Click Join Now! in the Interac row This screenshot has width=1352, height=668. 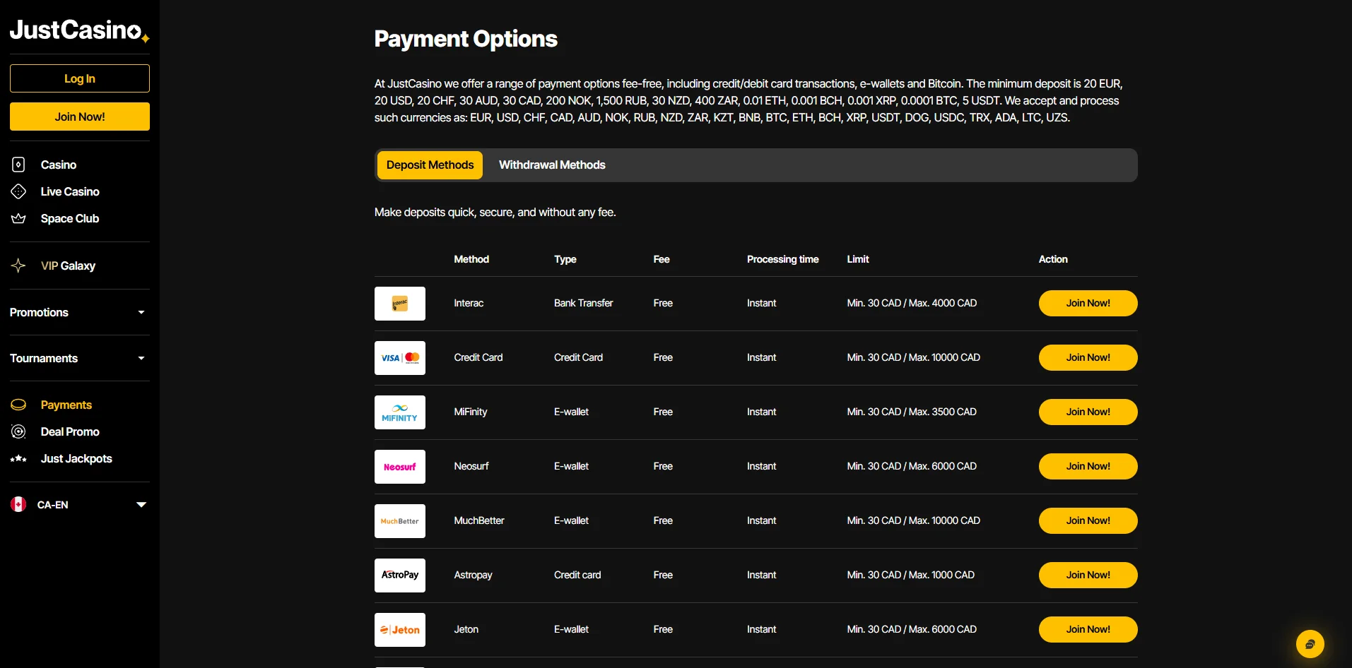point(1088,303)
